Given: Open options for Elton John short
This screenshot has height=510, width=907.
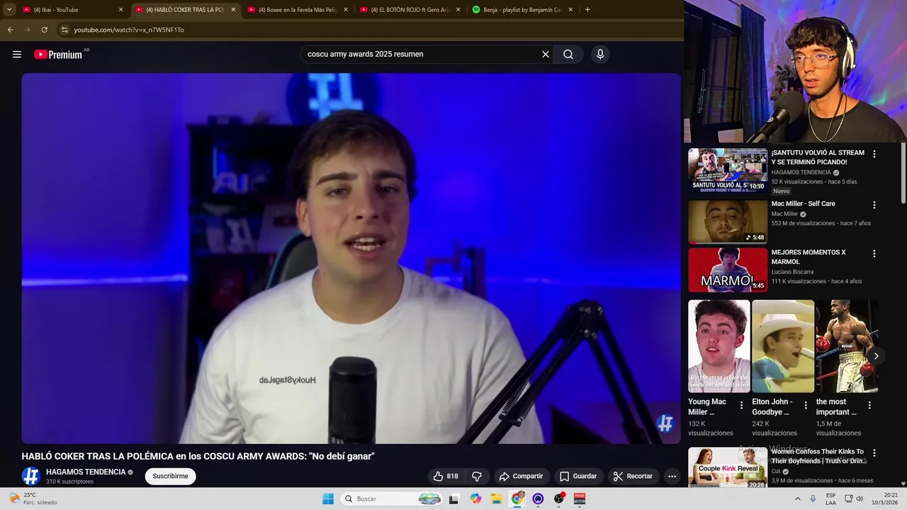Looking at the screenshot, I should click(805, 405).
